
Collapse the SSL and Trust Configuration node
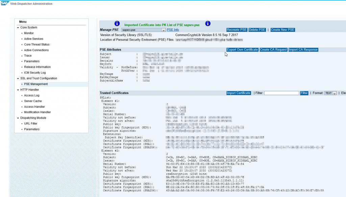(18, 79)
